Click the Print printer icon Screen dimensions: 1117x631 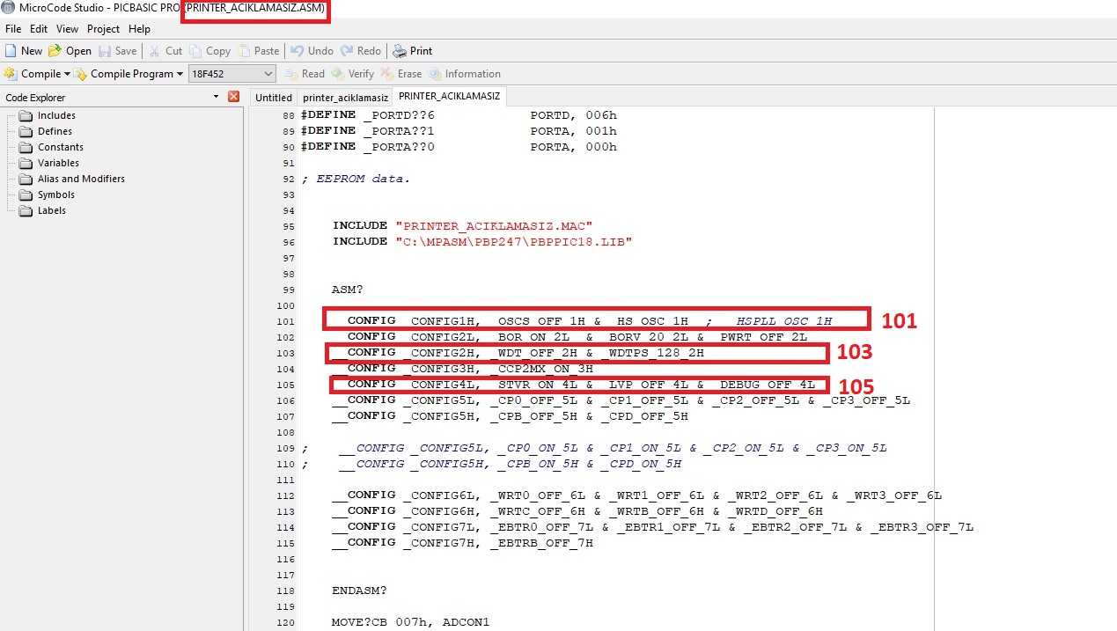pyautogui.click(x=400, y=51)
